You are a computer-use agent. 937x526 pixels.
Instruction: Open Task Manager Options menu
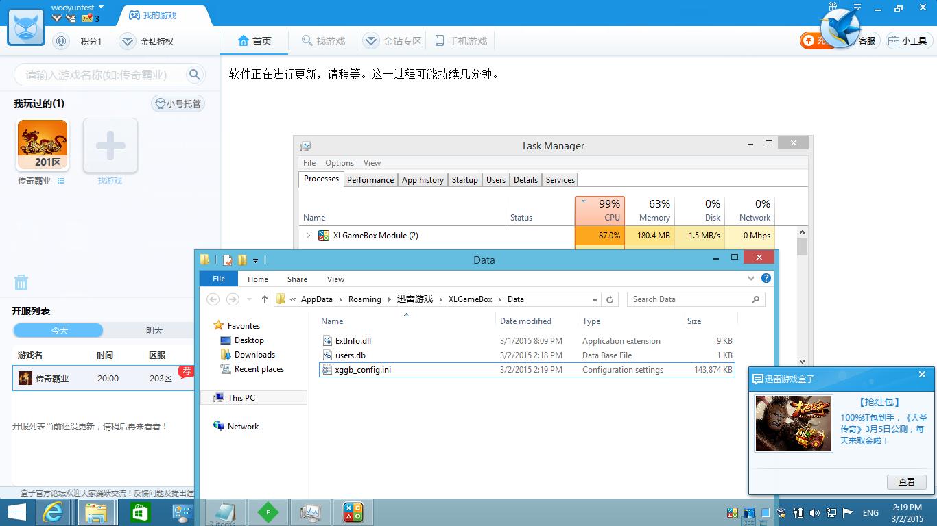tap(340, 163)
